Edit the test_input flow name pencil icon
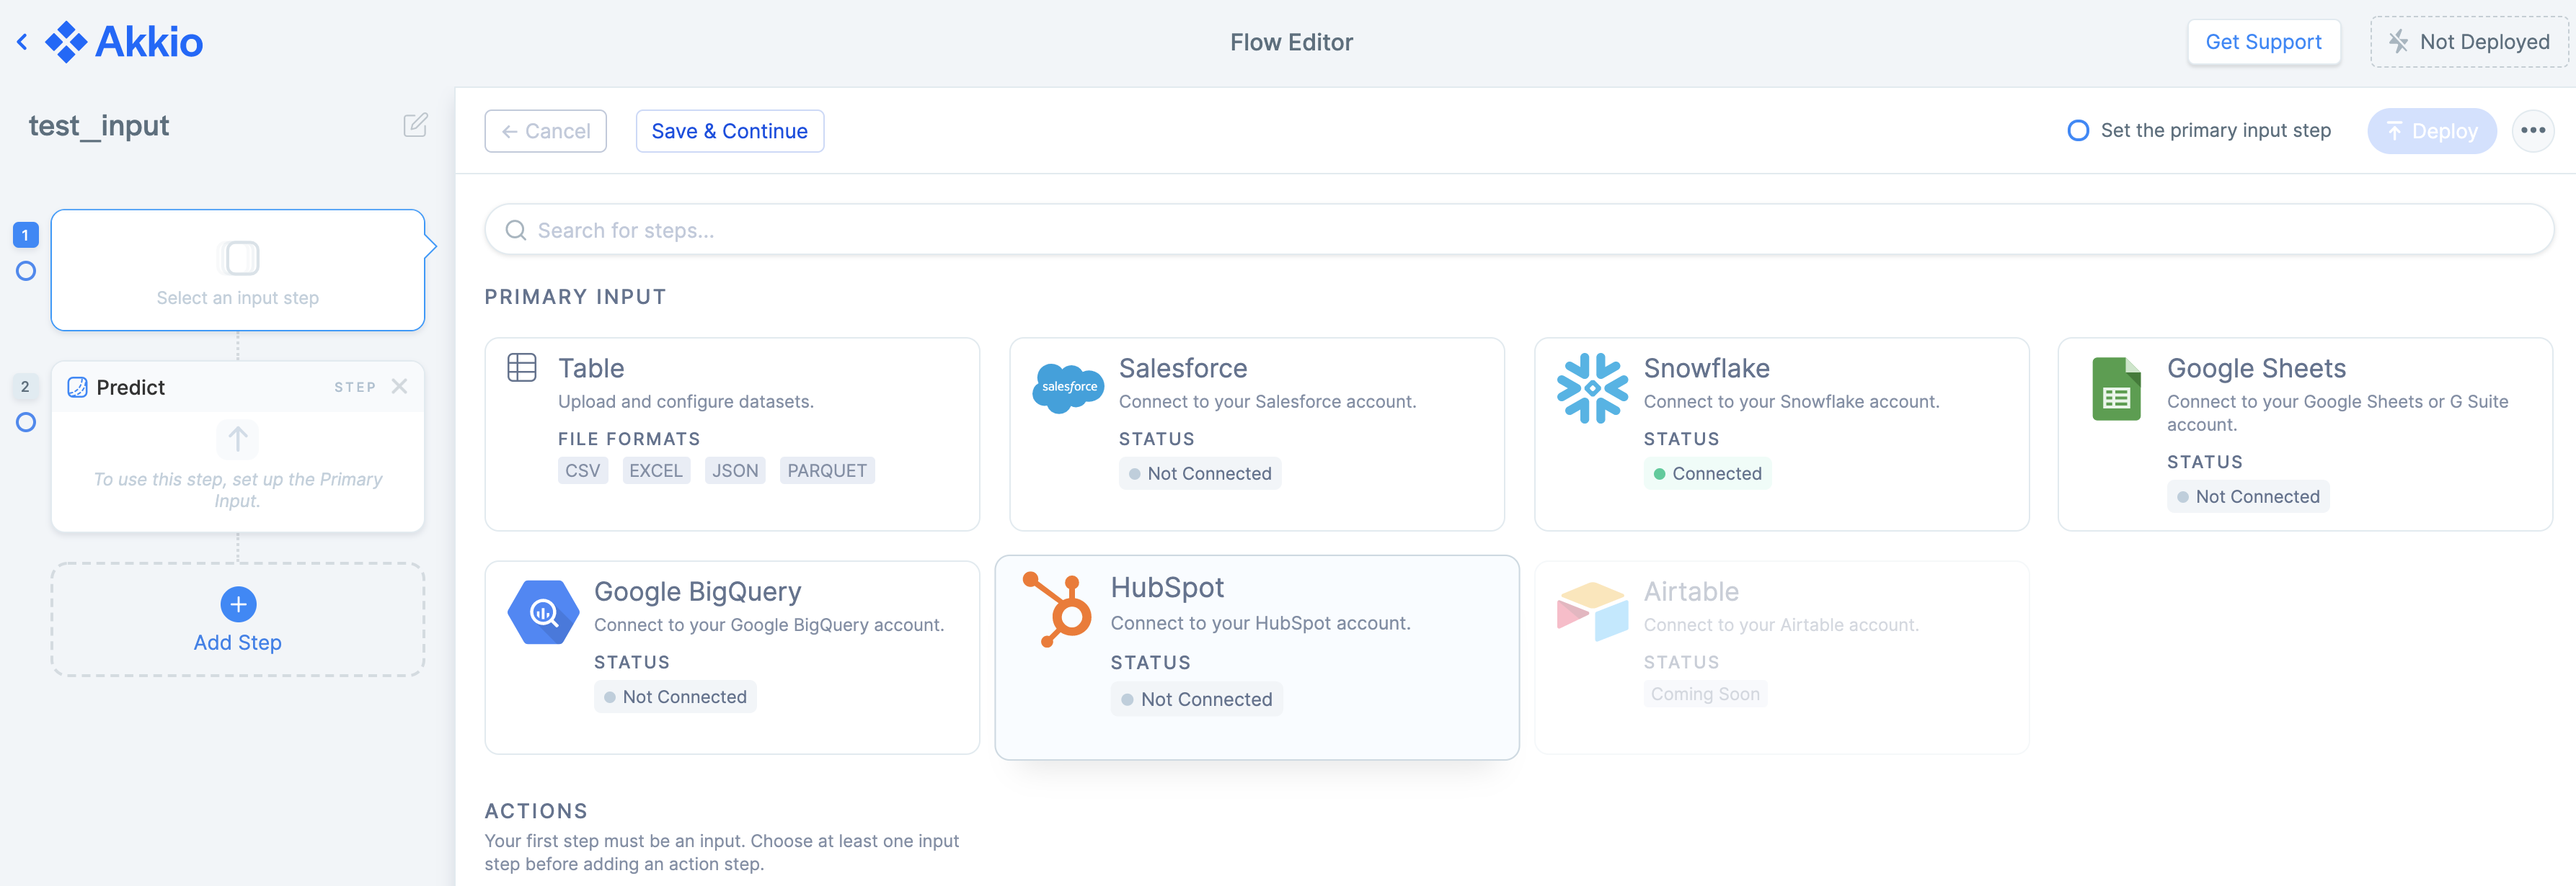The image size is (2576, 886). 415,125
